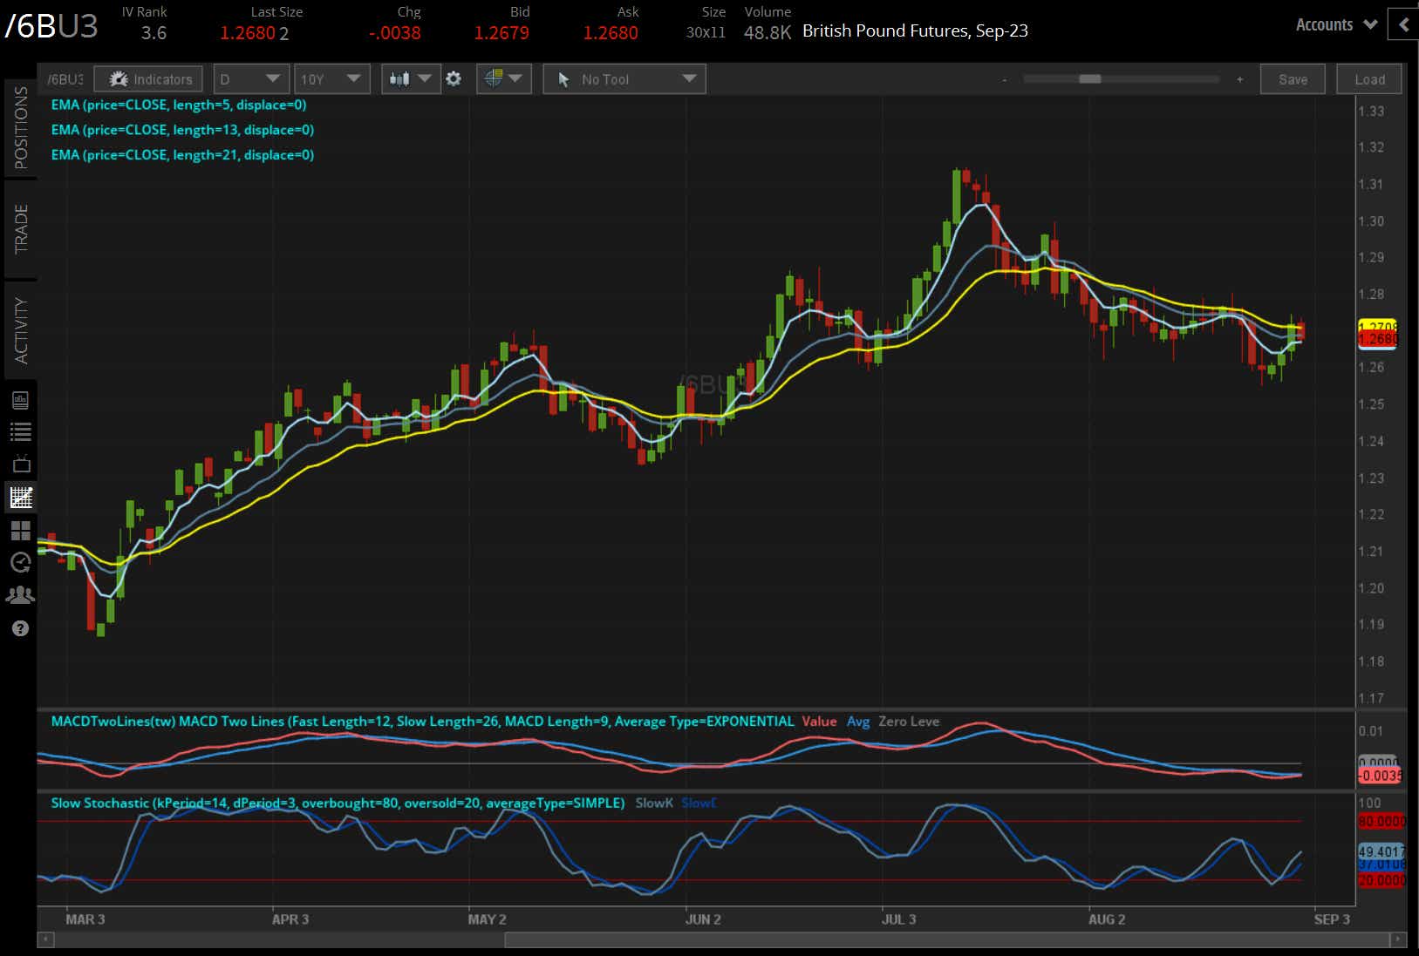
Task: Open the people community sidebar icon
Action: [20, 595]
